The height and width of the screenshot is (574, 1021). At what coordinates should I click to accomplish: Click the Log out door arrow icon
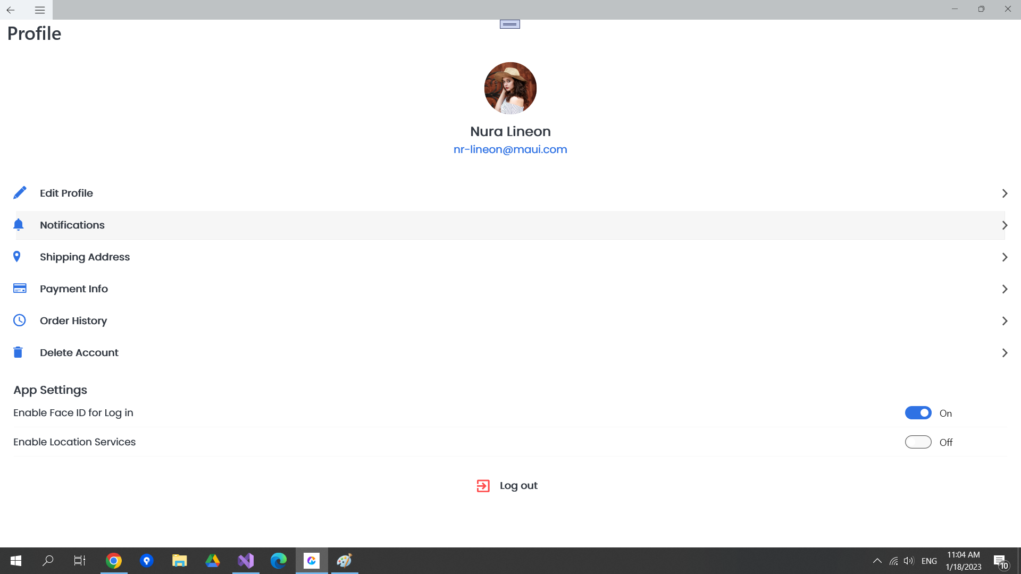pyautogui.click(x=483, y=485)
